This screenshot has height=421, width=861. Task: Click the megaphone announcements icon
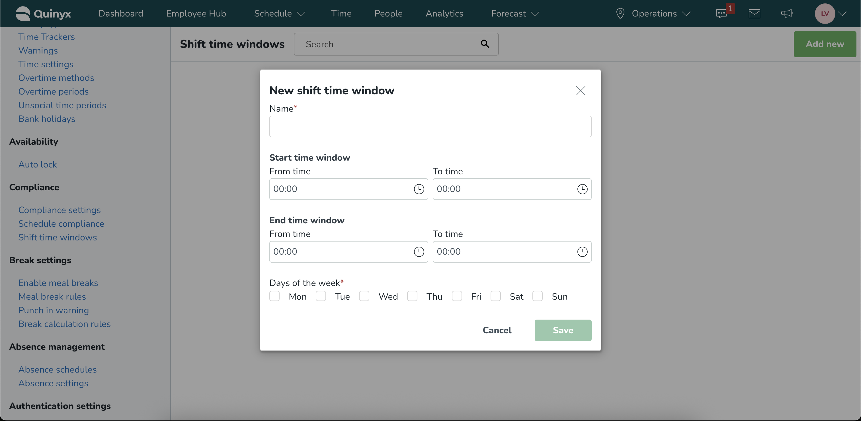pos(787,14)
